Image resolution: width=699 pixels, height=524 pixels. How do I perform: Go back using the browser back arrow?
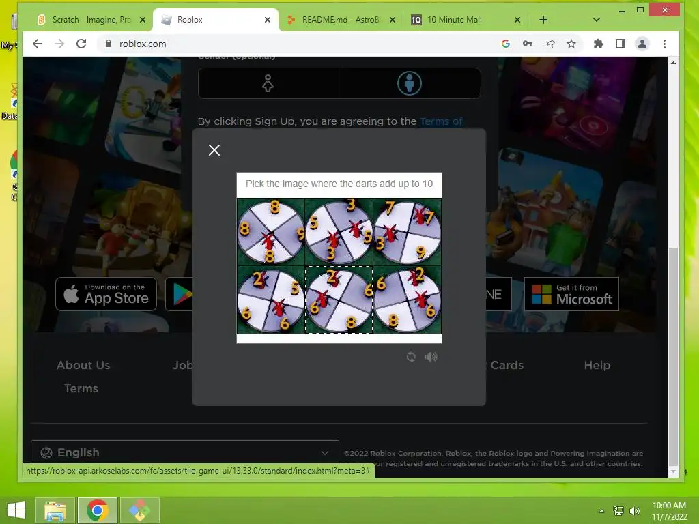point(38,44)
